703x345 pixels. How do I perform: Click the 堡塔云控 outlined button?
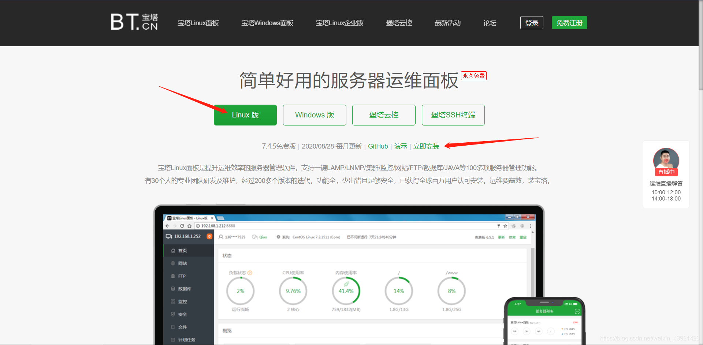[384, 115]
